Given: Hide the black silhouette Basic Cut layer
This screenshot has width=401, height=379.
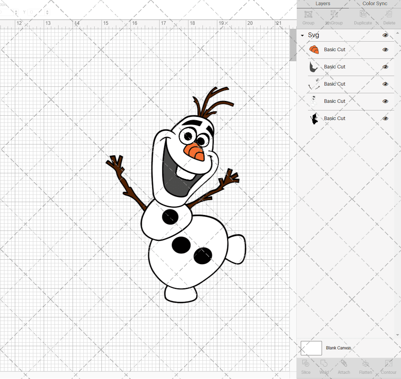Looking at the screenshot, I should coord(385,118).
